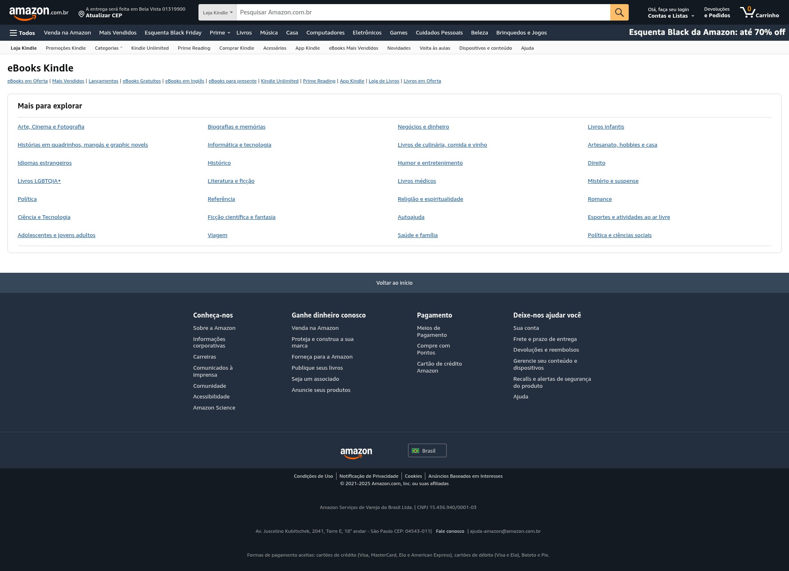Open Lançamentos link under eBooks Kindle

tap(104, 81)
